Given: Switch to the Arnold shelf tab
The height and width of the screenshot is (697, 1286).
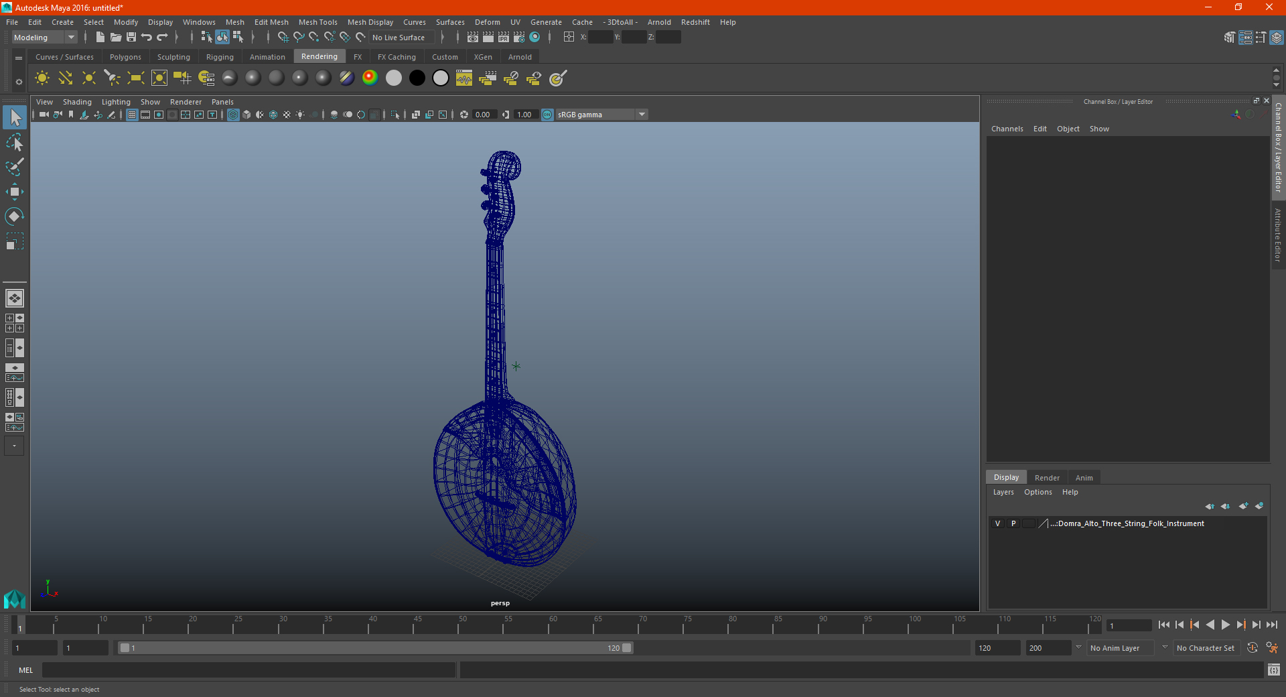Looking at the screenshot, I should [520, 57].
